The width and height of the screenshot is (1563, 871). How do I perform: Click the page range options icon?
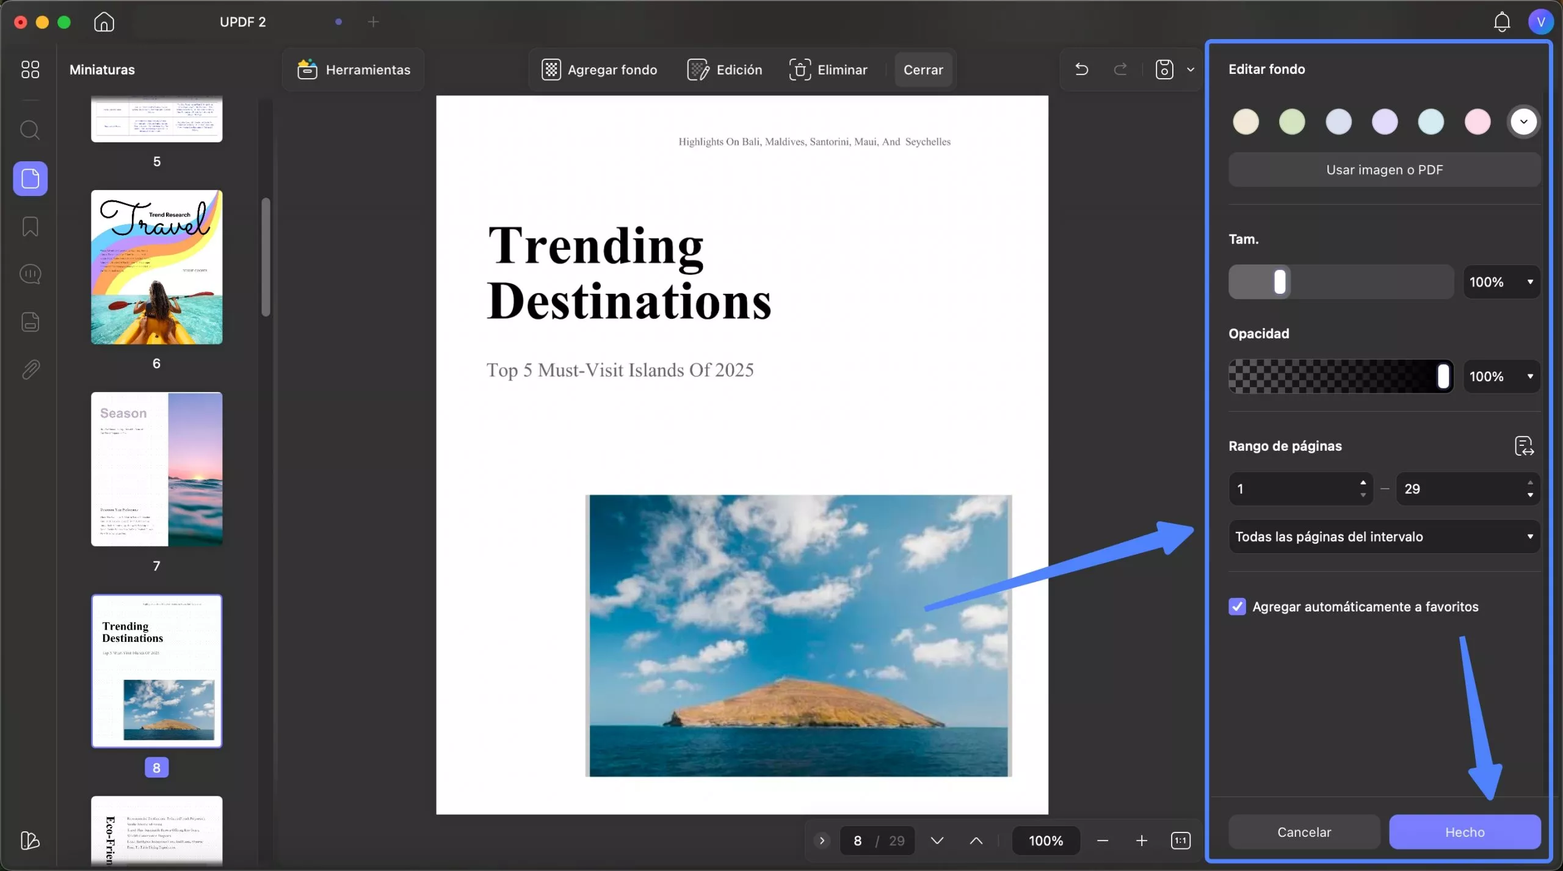click(1524, 446)
